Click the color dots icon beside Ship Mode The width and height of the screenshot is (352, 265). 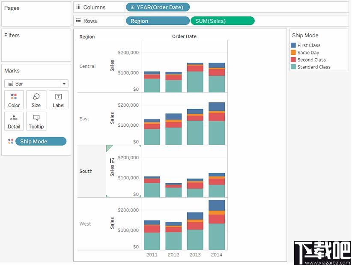tap(11, 141)
